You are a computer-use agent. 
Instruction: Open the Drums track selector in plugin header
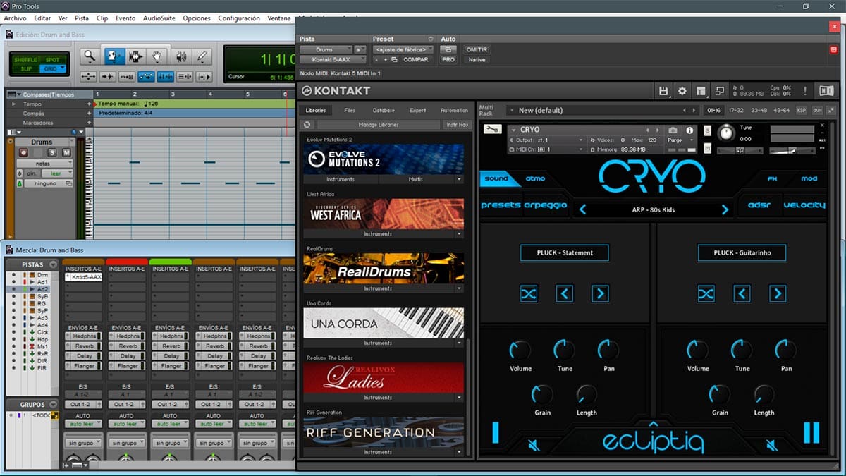click(325, 50)
